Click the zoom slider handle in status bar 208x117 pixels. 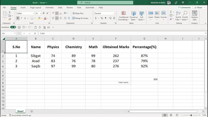pos(191,115)
